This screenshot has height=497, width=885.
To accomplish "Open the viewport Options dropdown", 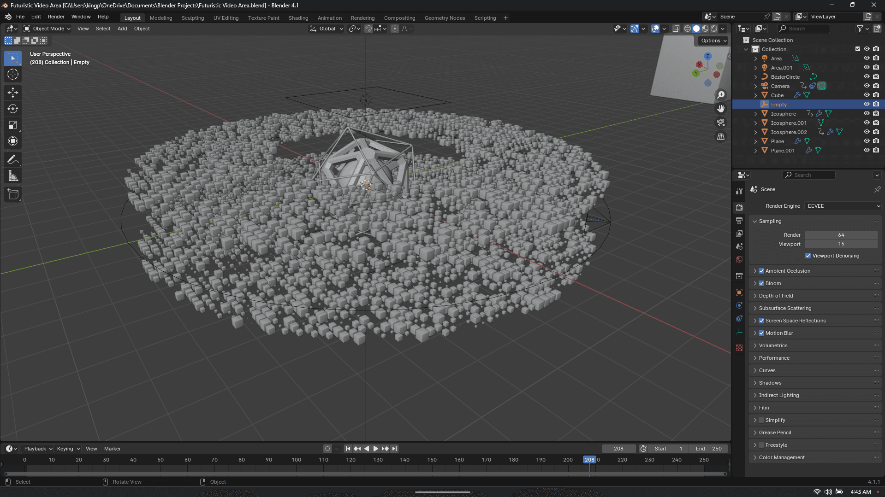I will point(713,41).
